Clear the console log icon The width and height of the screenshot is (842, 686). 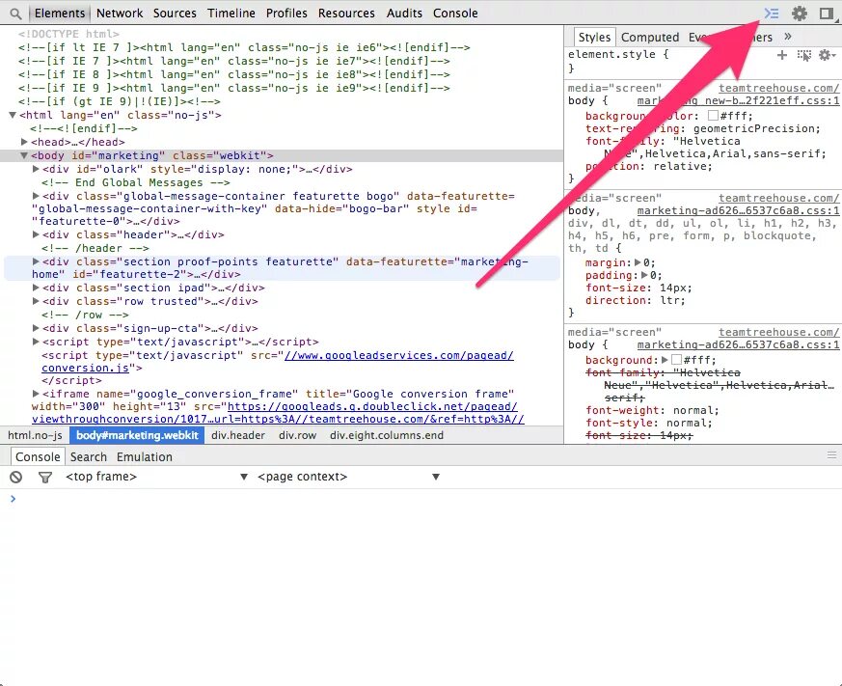(16, 477)
